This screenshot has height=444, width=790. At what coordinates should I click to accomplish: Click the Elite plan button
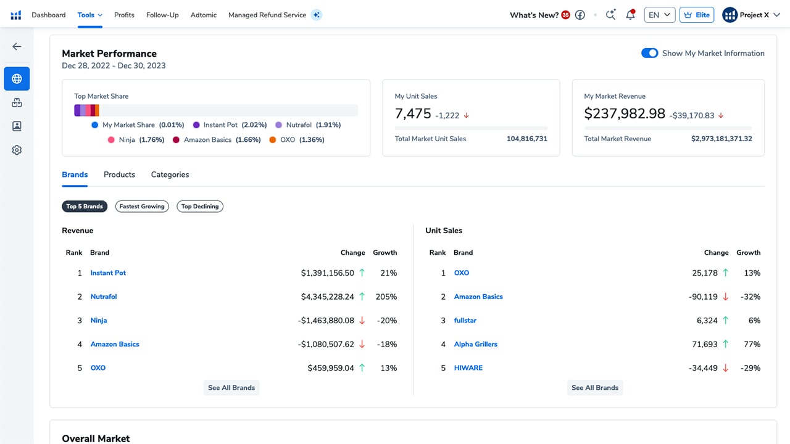click(x=697, y=15)
